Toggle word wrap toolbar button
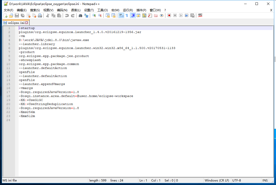Screen dimensions: 276x185 click(x=121, y=15)
